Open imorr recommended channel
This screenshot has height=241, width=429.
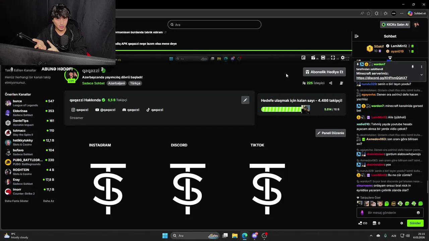click(x=29, y=191)
